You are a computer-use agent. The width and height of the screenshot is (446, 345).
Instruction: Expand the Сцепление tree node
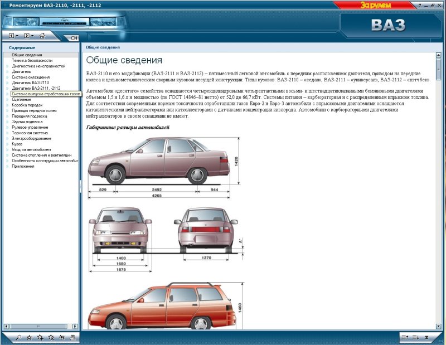(7, 100)
